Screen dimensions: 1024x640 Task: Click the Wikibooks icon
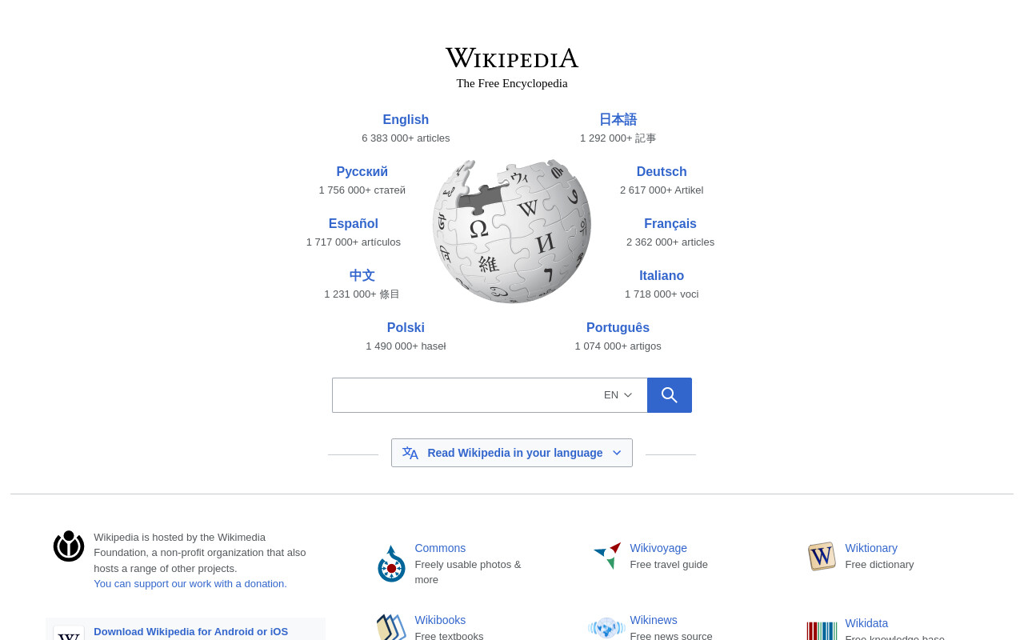click(391, 627)
